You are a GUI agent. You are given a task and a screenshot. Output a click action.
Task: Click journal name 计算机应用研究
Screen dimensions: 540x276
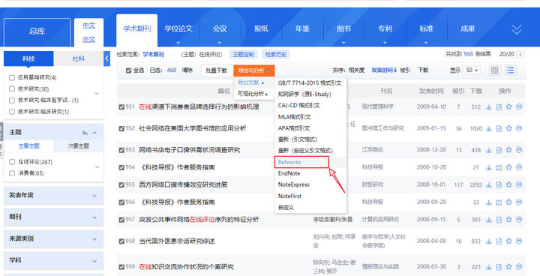380,220
